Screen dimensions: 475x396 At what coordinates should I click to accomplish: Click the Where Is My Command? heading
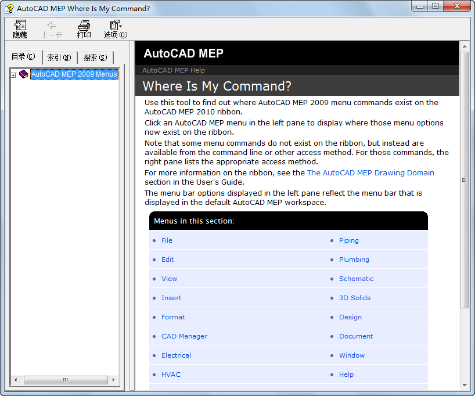pos(217,86)
